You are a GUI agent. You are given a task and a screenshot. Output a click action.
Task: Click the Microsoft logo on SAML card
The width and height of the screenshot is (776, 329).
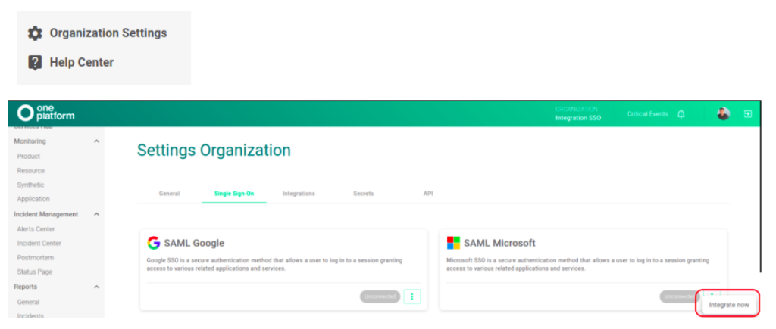pos(453,243)
